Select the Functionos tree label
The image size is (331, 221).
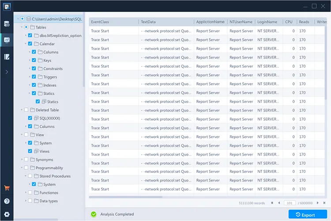click(x=49, y=193)
